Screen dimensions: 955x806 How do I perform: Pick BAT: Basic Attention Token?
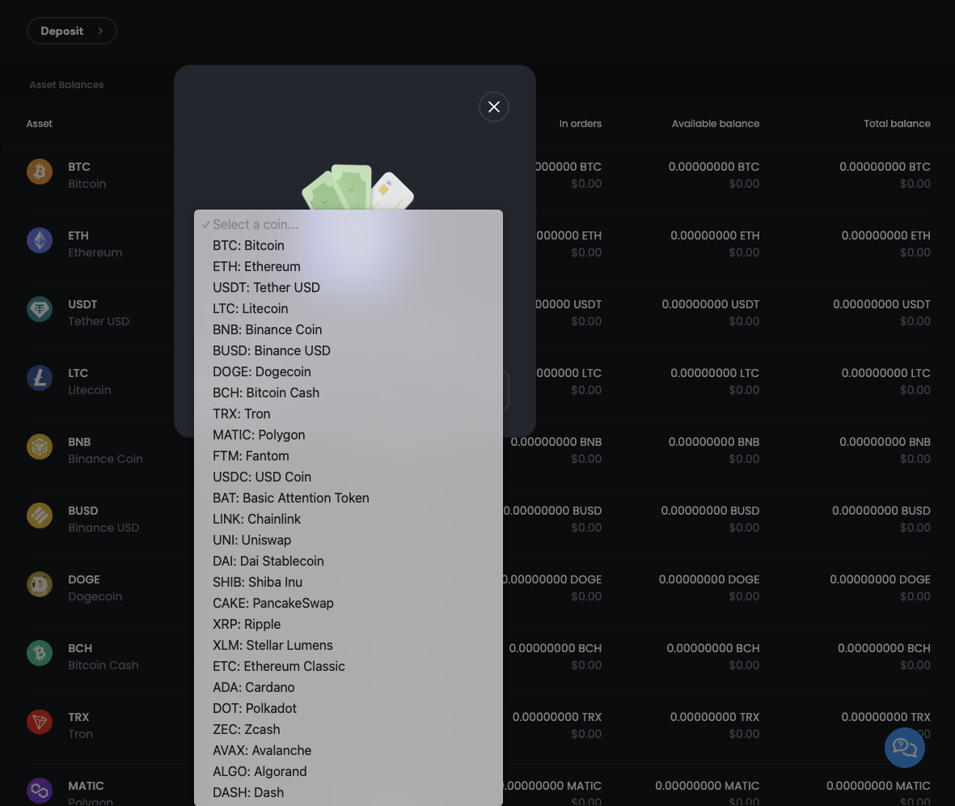point(349,498)
